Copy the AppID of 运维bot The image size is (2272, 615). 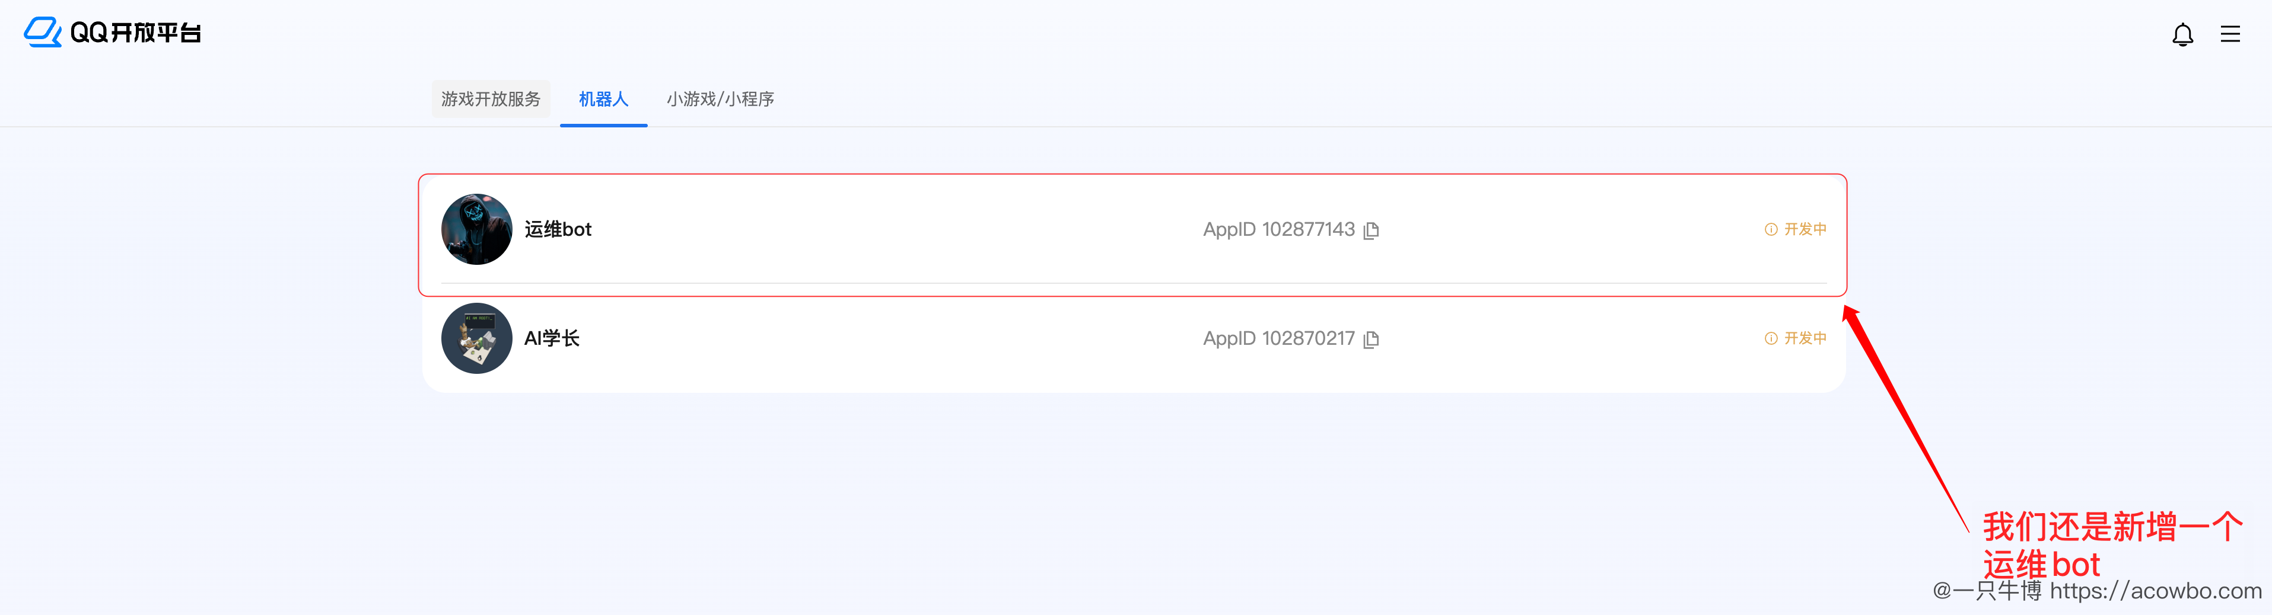tap(1372, 229)
